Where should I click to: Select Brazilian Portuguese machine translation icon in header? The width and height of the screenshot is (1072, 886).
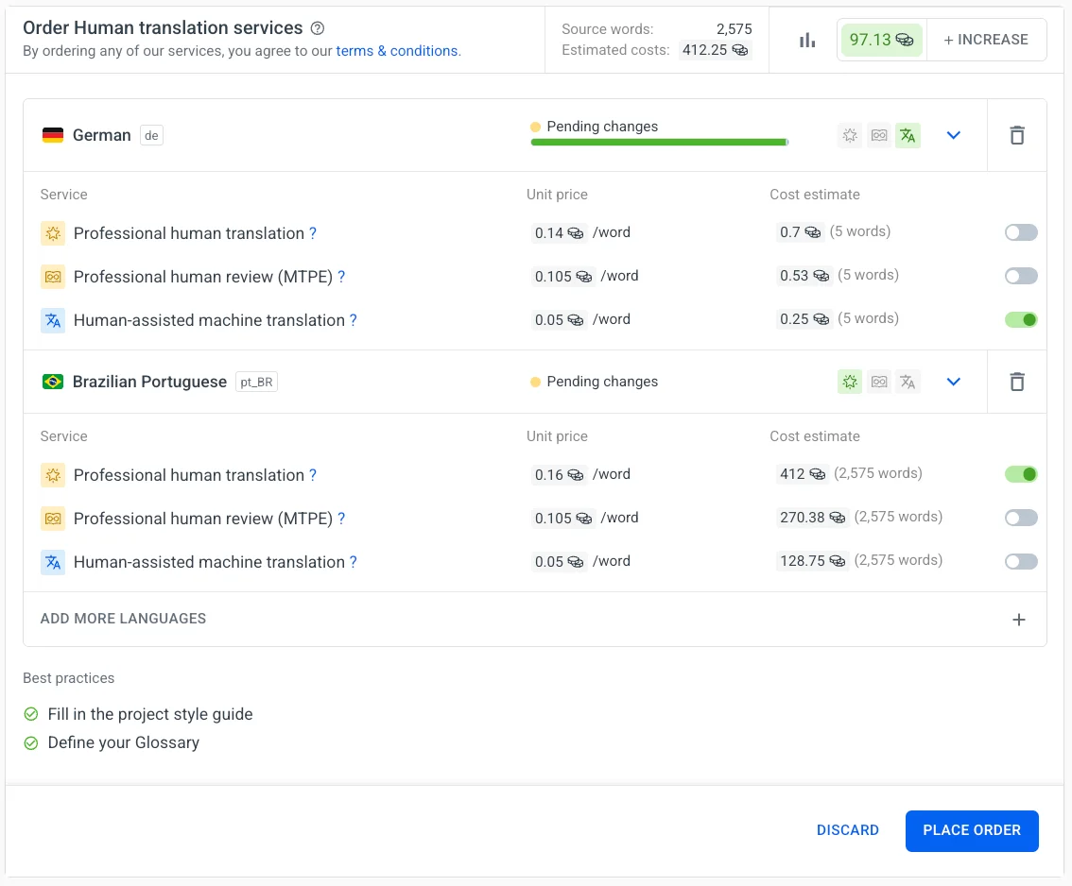point(908,382)
